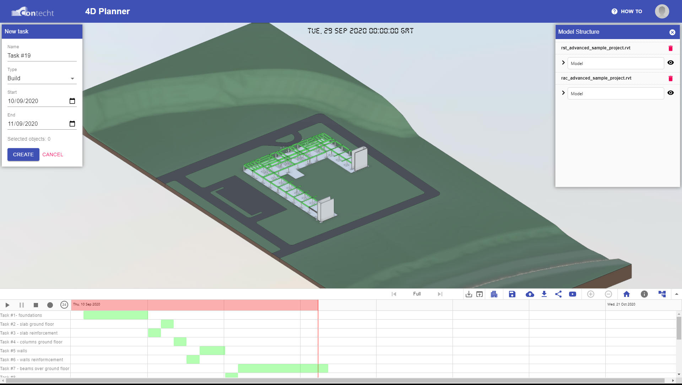Click CANCEL to discard new task
Viewport: 682px width, 385px height.
53,154
